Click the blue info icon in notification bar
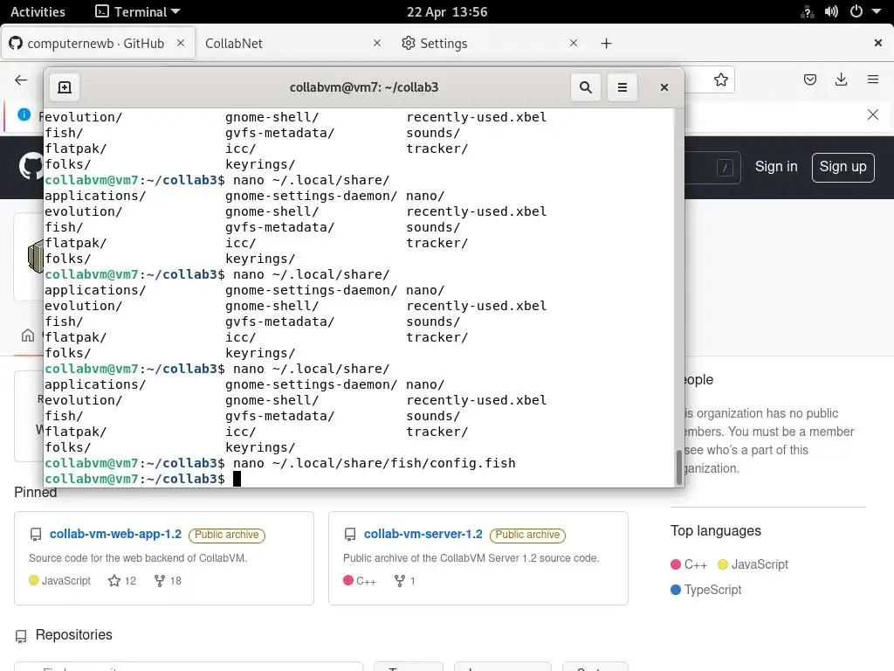Screen dimensions: 894x671 [24, 114]
